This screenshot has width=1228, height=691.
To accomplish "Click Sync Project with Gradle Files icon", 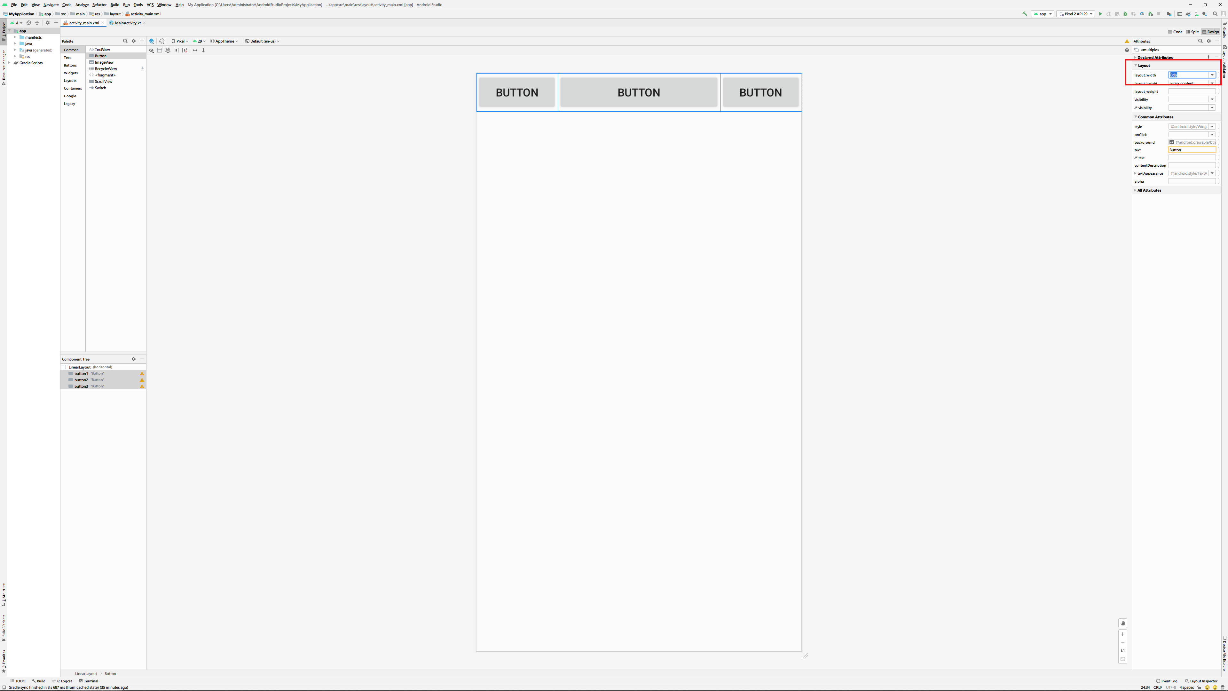I will pos(1188,14).
